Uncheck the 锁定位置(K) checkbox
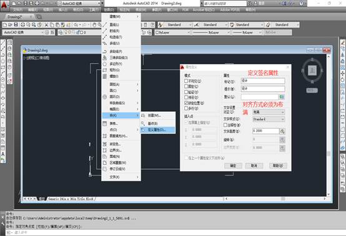The height and width of the screenshot is (236, 346). tap(186, 103)
